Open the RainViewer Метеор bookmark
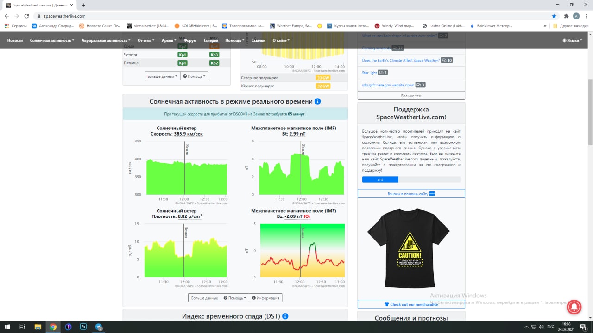 (x=491, y=26)
